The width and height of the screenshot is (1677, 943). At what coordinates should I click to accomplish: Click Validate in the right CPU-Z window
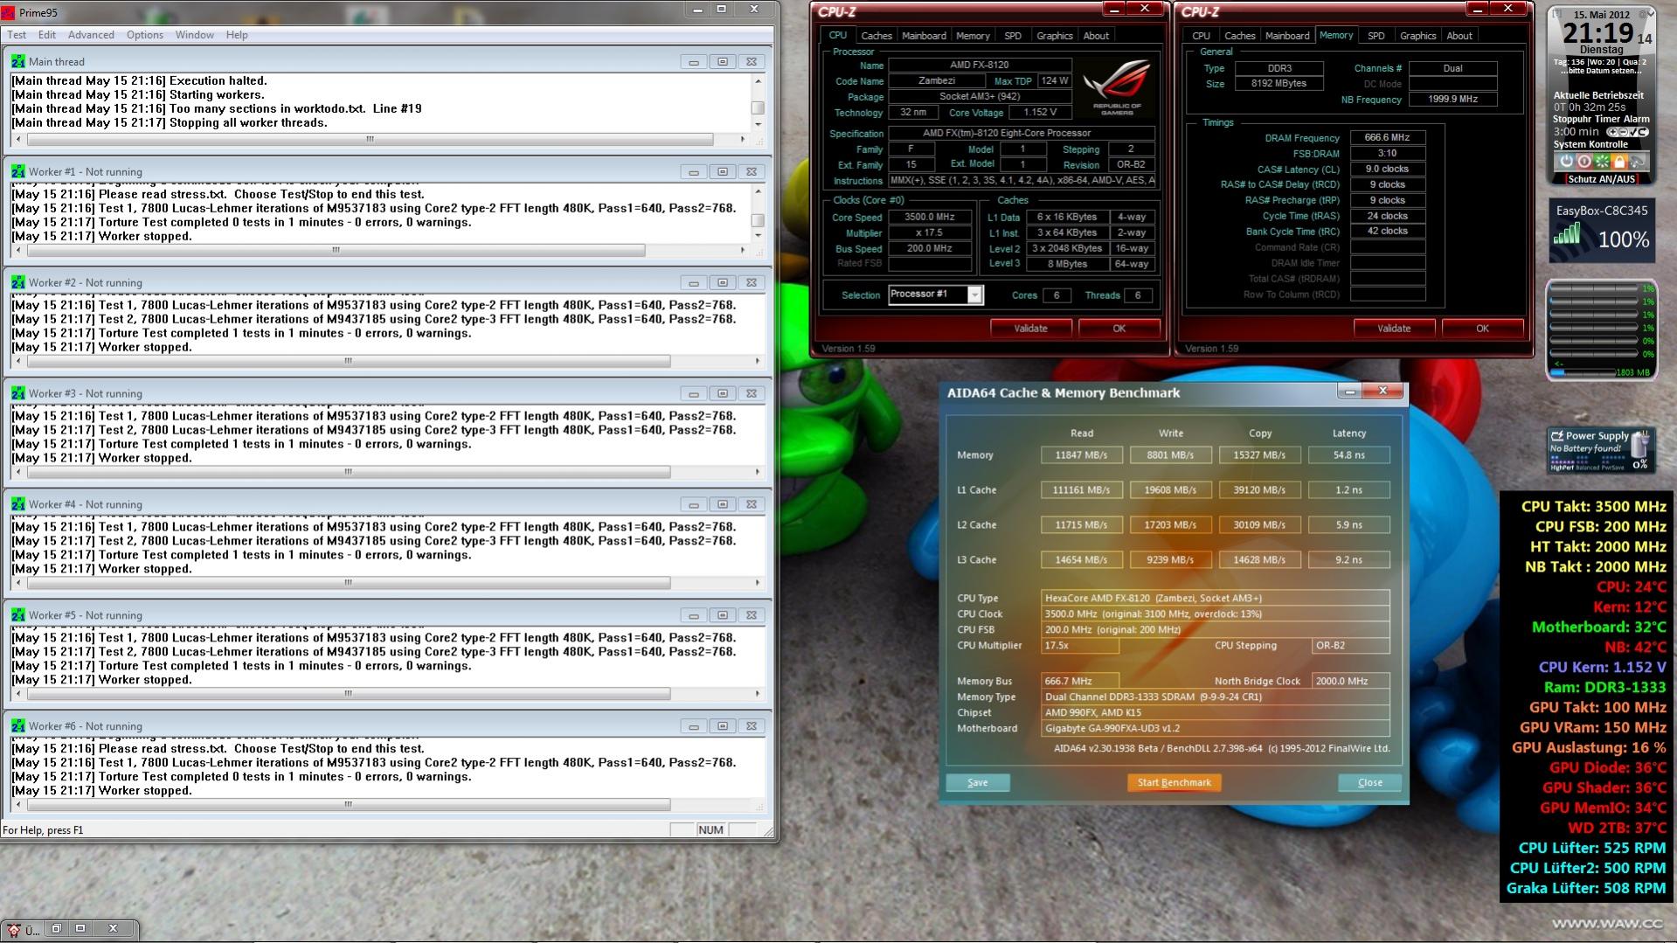[x=1394, y=329]
